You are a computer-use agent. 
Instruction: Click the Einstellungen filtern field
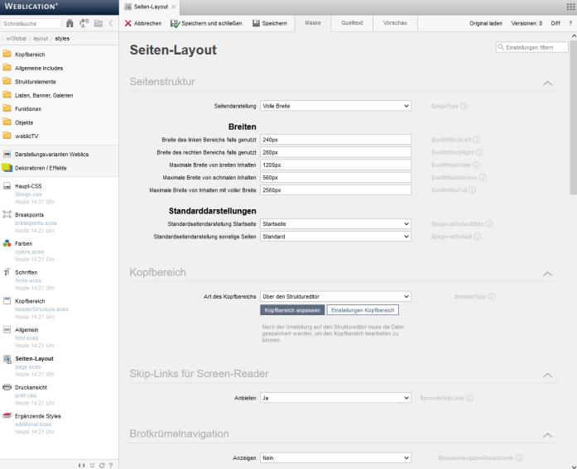532,47
